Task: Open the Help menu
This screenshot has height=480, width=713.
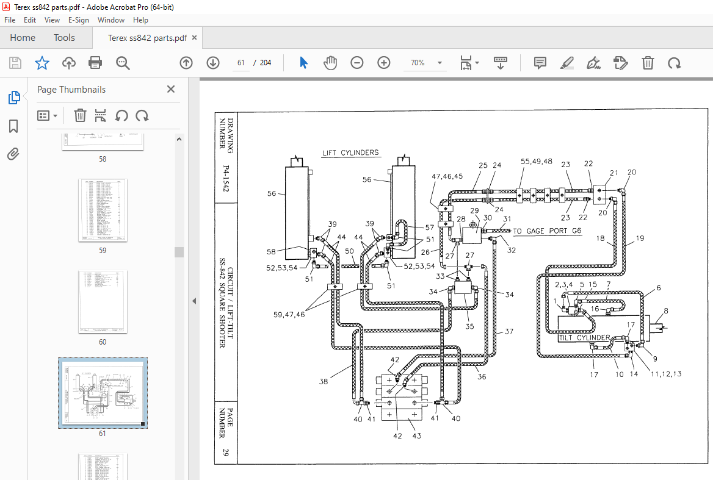Action: (140, 20)
